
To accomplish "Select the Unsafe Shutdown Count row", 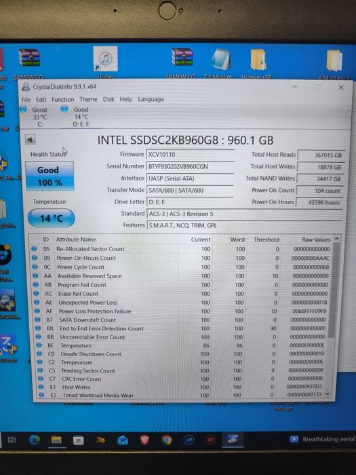I will click(181, 354).
